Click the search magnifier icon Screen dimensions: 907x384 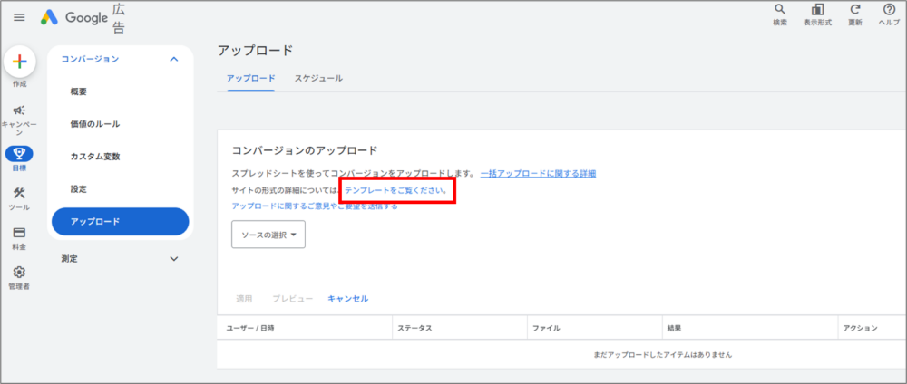pyautogui.click(x=780, y=11)
